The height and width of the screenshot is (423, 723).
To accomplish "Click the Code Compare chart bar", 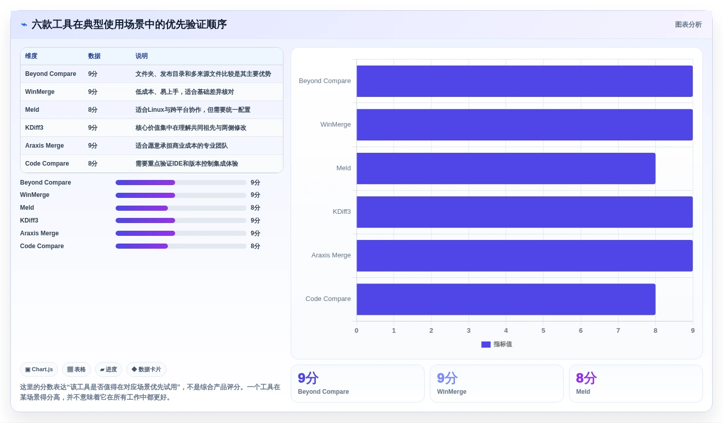I will point(506,299).
